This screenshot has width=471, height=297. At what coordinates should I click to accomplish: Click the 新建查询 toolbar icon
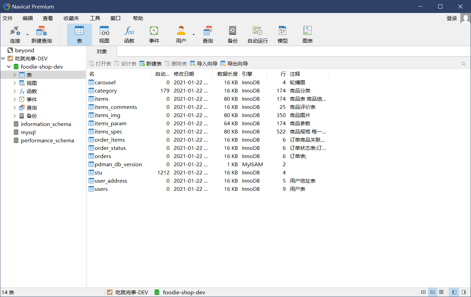[x=41, y=34]
